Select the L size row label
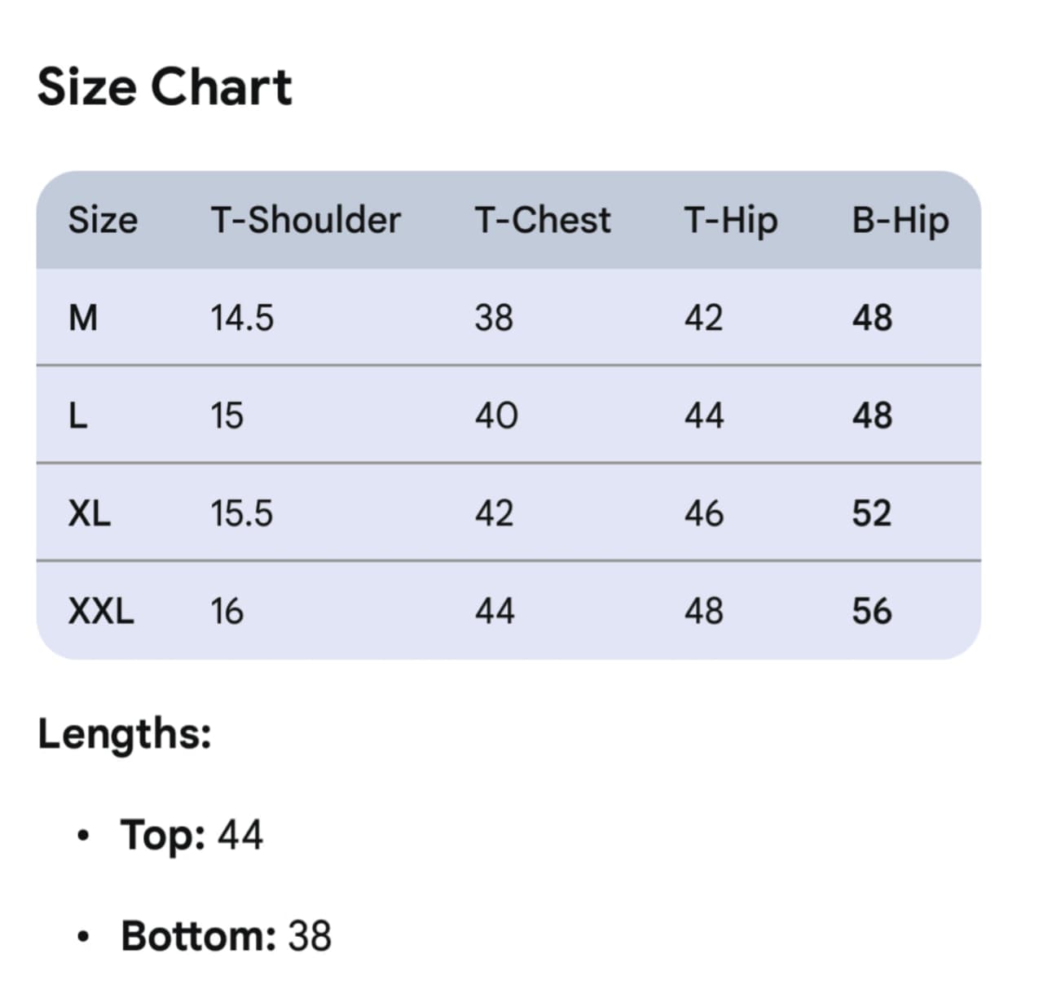 78,415
